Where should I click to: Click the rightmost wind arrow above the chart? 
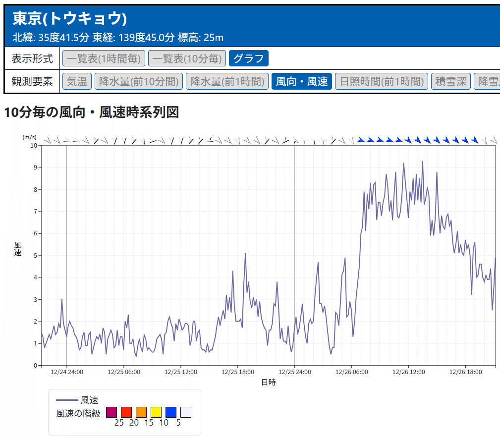[495, 140]
